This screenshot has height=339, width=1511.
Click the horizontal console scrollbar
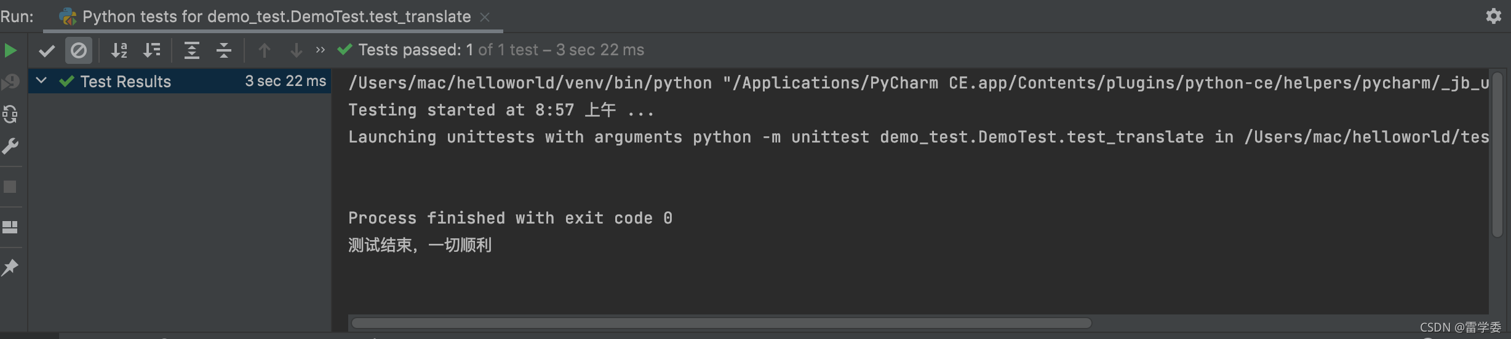tap(721, 323)
